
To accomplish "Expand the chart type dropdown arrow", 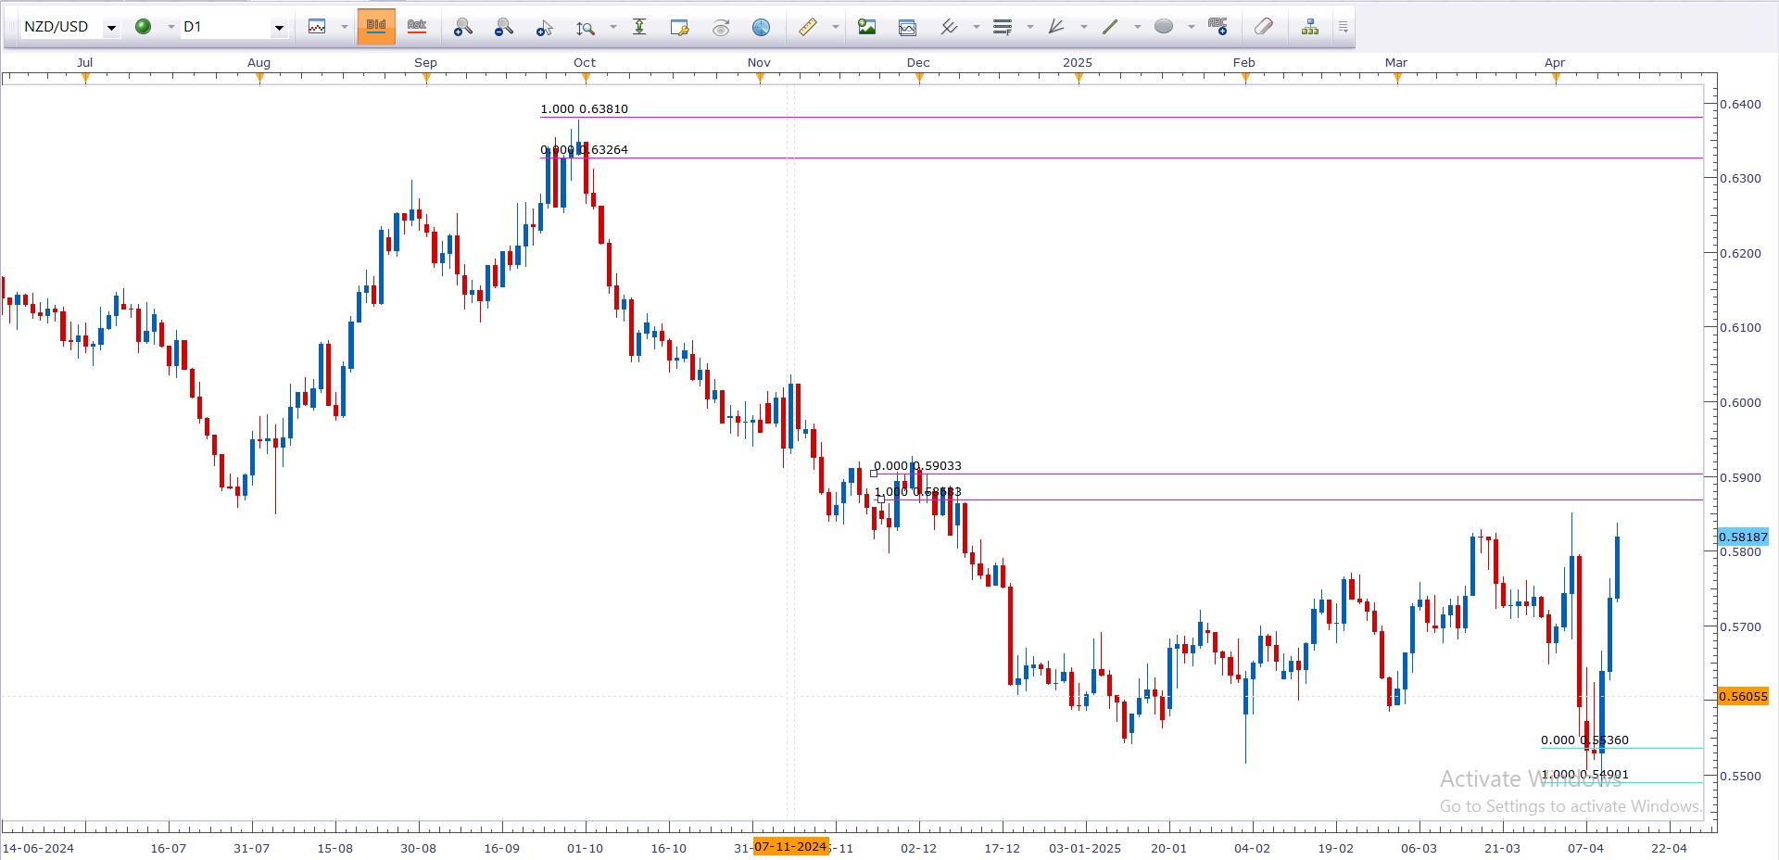I will click(x=344, y=27).
